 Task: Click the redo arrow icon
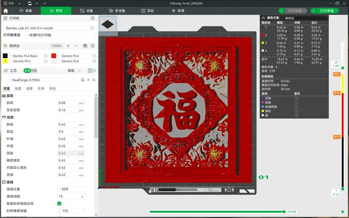pyautogui.click(x=45, y=3)
